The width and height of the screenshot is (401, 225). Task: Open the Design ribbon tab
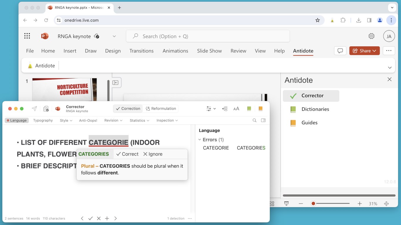click(113, 51)
